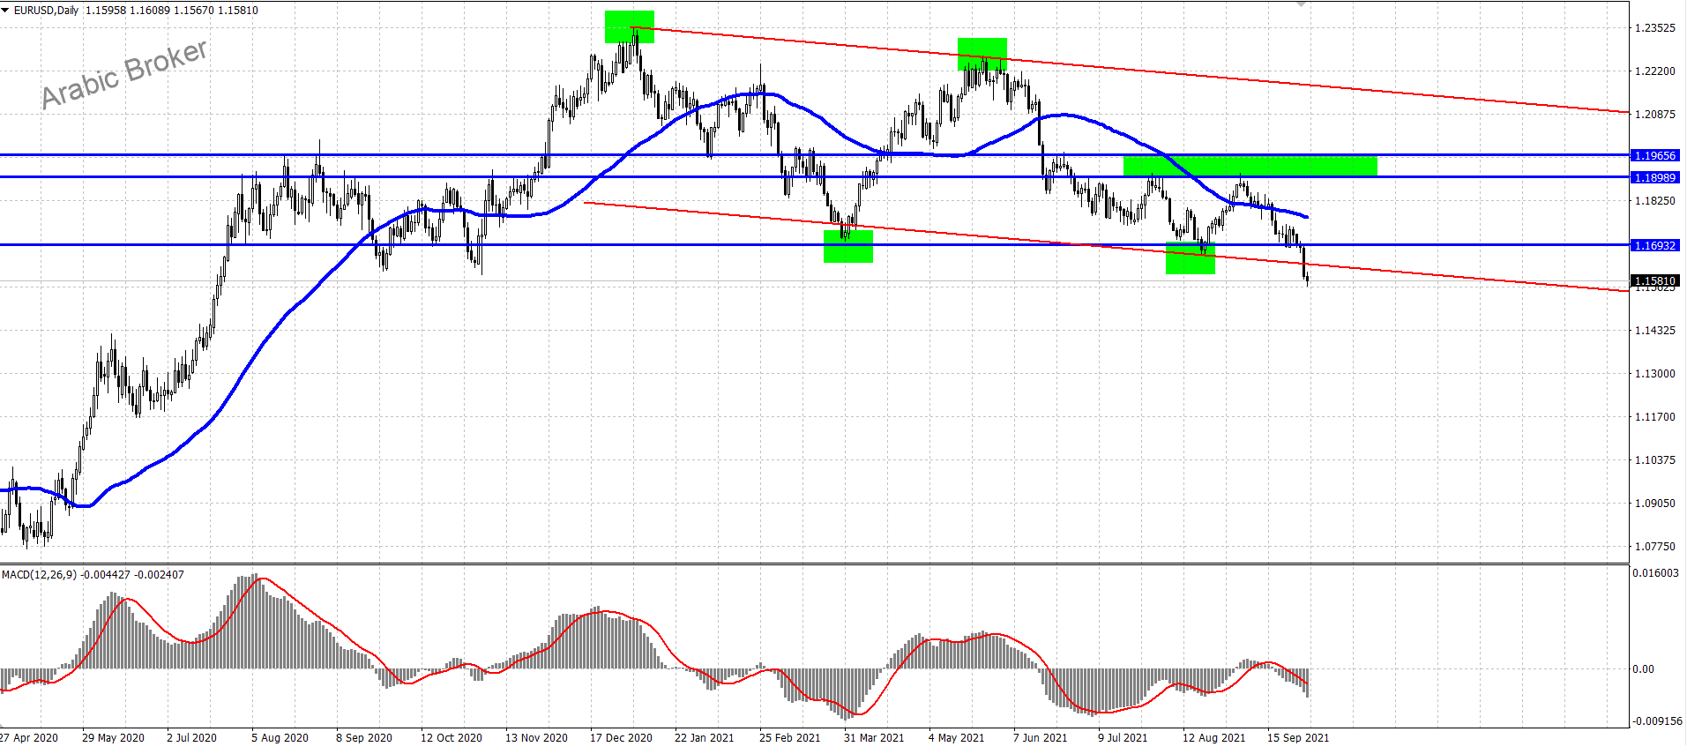
Task: Click the 1.15810 current price label
Action: tap(1654, 280)
